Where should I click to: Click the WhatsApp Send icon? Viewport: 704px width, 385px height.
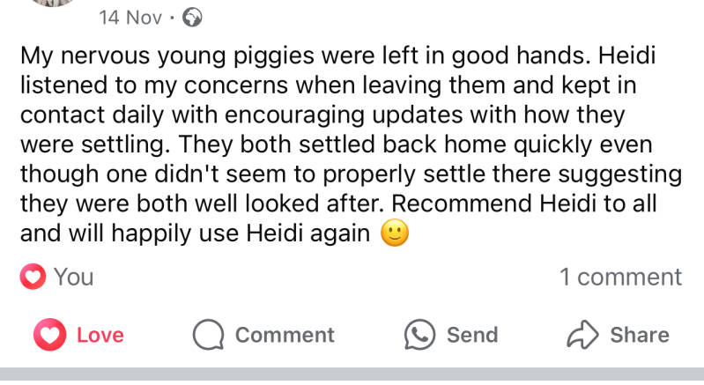pos(420,335)
